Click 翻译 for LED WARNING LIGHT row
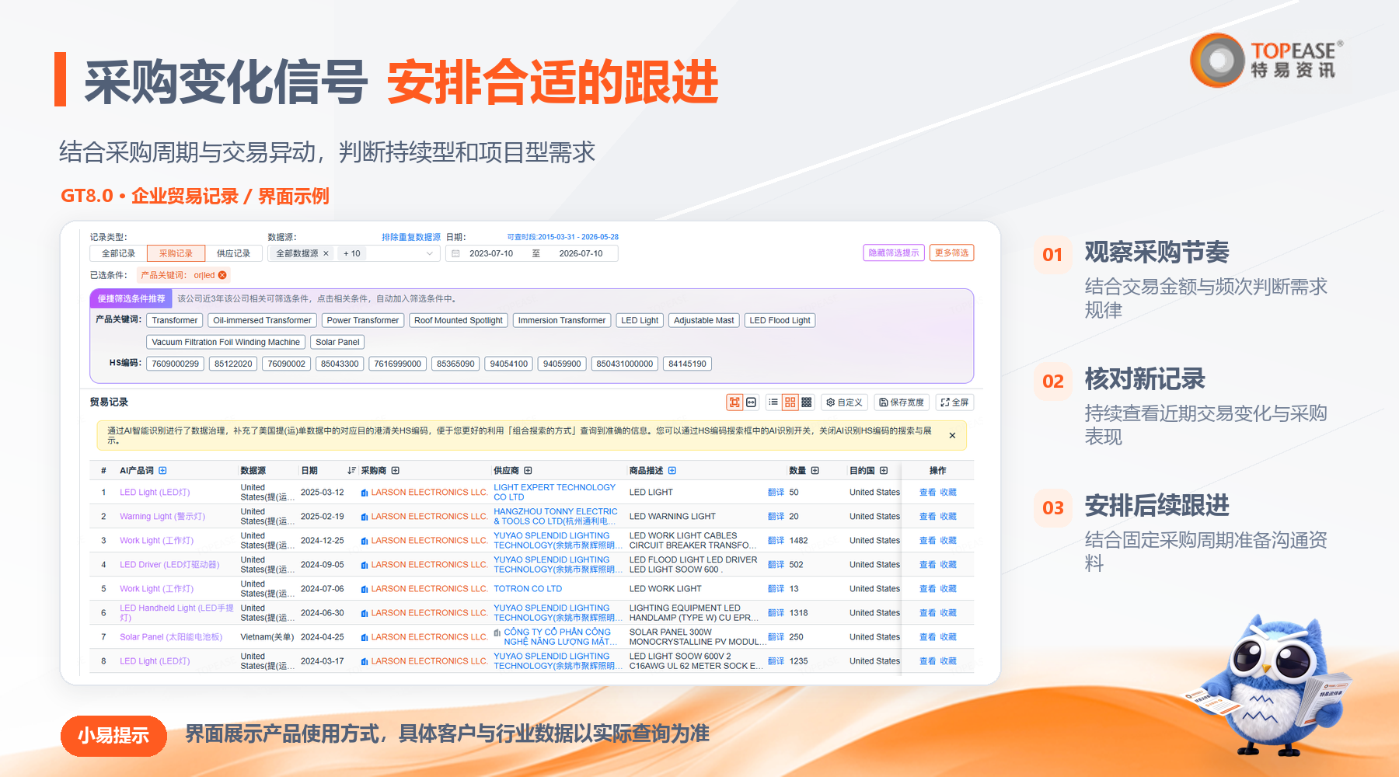Screen dimensions: 1399x777 (776, 517)
